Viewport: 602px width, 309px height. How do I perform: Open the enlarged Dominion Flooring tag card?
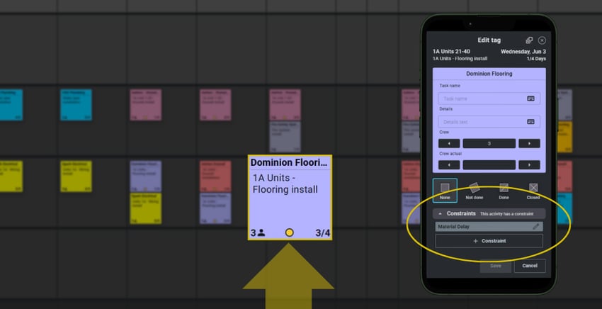(290, 198)
